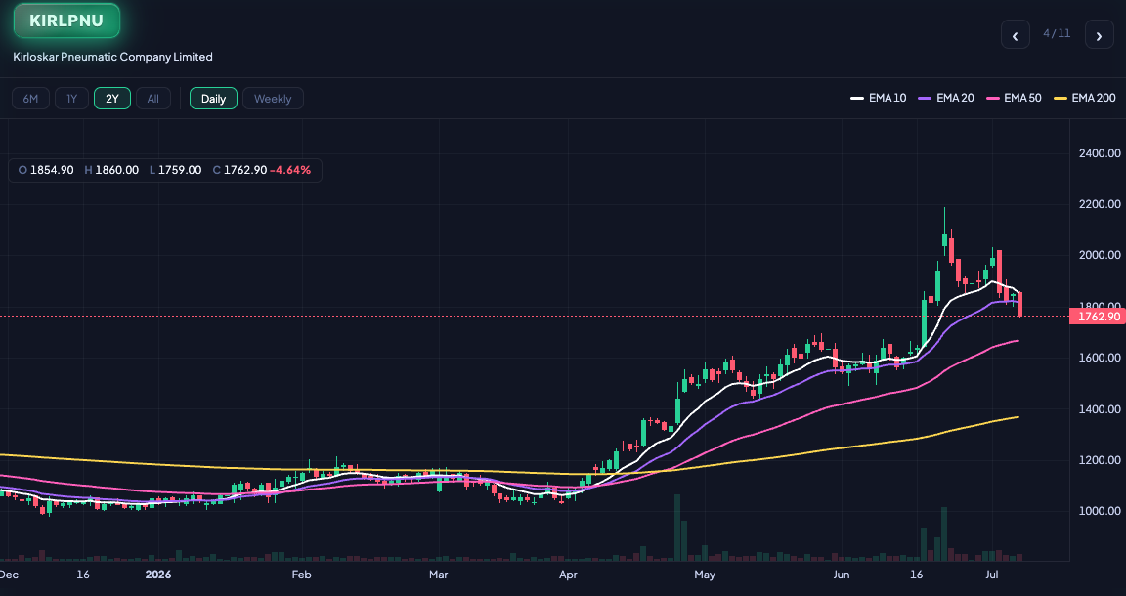Screen dimensions: 1126x596
Task: Switch to Daily interval
Action: coord(213,99)
